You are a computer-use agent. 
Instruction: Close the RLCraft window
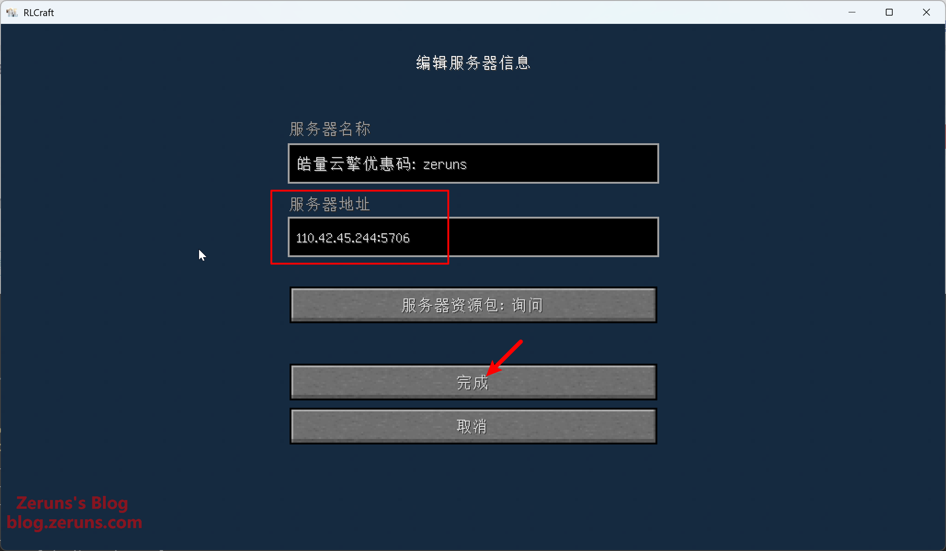pyautogui.click(x=926, y=12)
